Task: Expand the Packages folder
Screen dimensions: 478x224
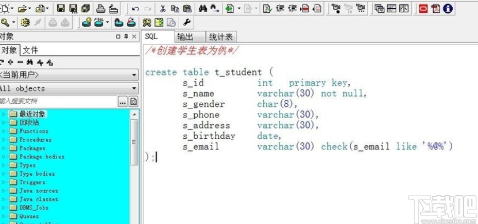Action: 4,148
